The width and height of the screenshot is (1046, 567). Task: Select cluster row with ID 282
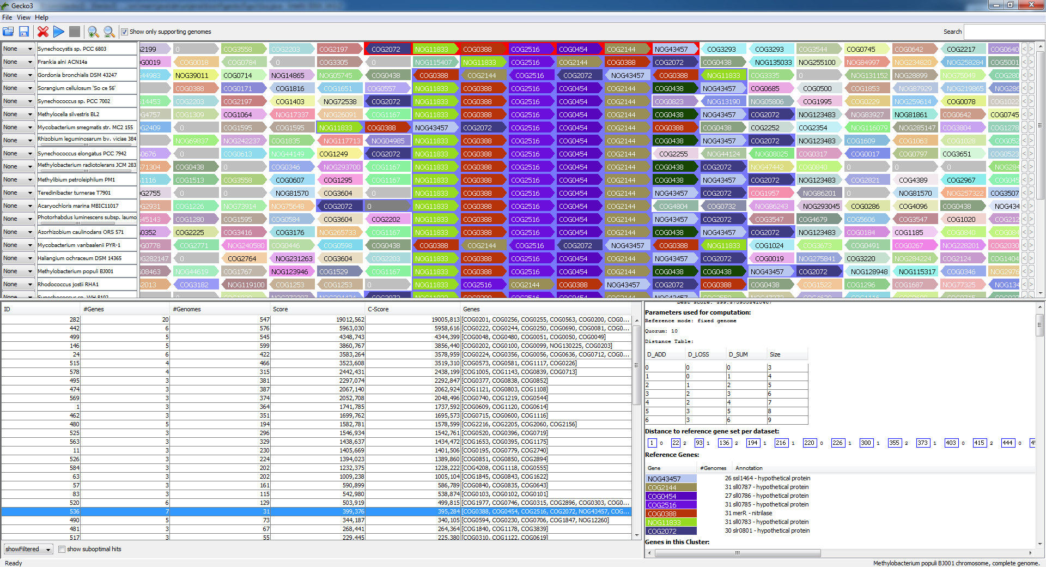pos(316,319)
